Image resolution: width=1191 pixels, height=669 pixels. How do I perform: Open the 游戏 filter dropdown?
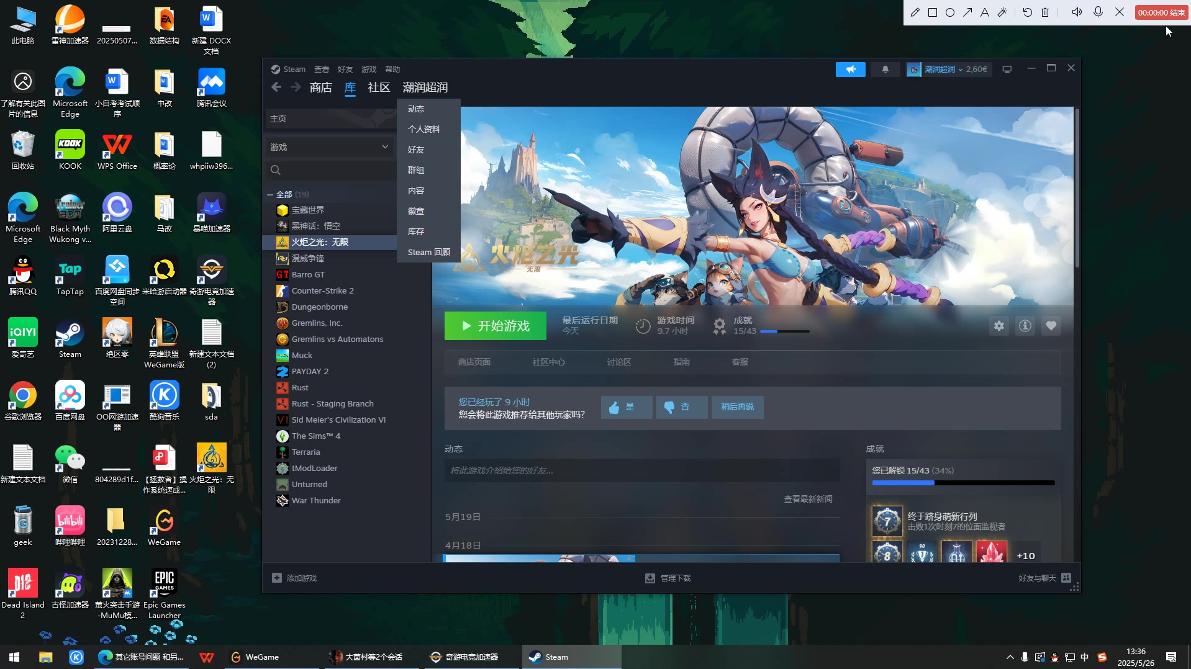pos(329,147)
